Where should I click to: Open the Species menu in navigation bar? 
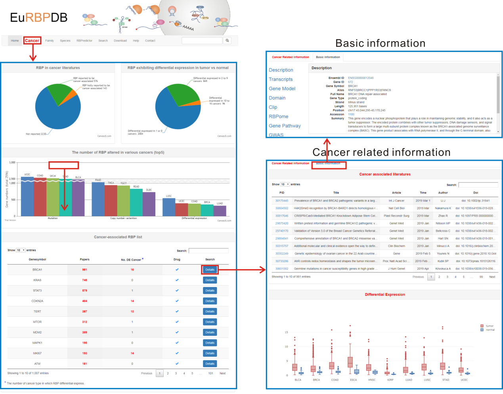point(65,41)
